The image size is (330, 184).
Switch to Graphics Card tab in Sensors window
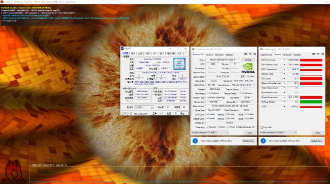click(266, 55)
